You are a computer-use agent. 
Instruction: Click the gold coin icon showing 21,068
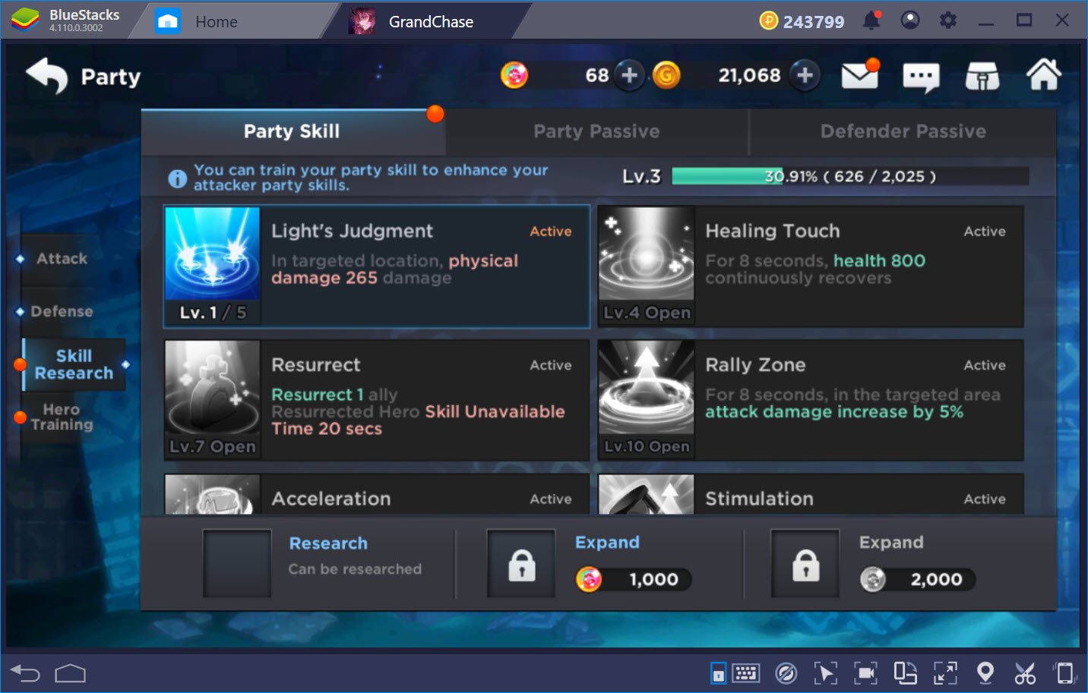(666, 75)
